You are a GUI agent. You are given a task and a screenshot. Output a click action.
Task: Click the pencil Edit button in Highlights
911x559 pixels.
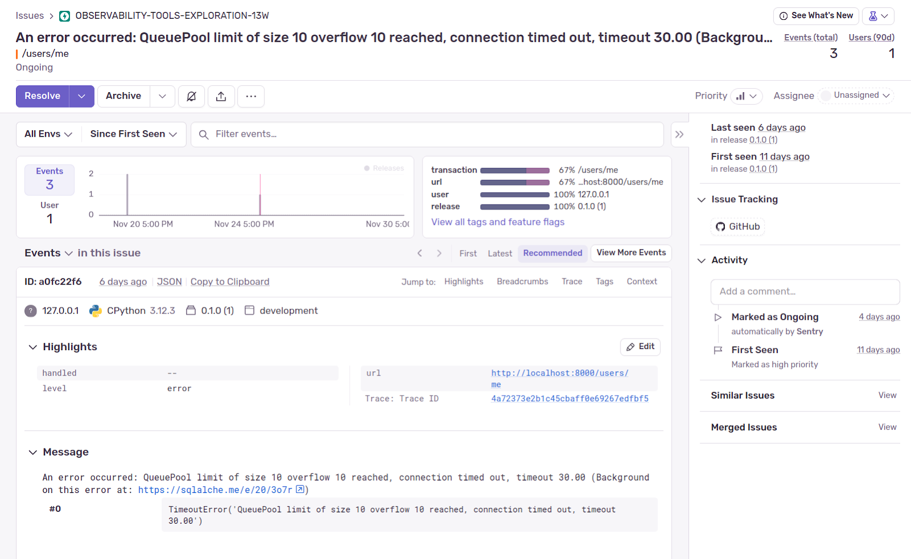(640, 347)
